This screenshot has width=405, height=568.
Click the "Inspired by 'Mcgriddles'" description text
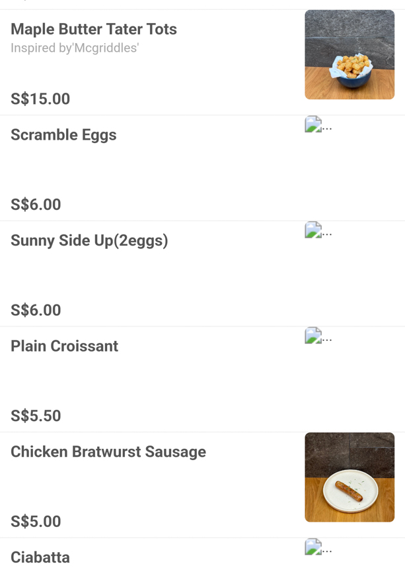[x=75, y=48]
